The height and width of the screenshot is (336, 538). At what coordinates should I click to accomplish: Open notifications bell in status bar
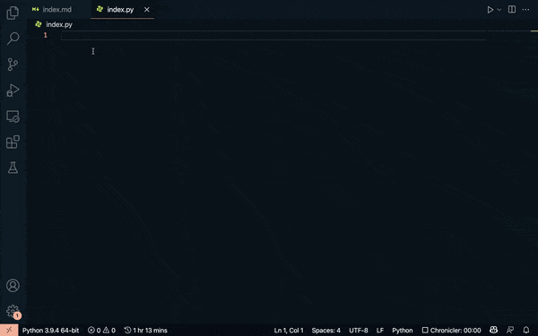(x=526, y=330)
